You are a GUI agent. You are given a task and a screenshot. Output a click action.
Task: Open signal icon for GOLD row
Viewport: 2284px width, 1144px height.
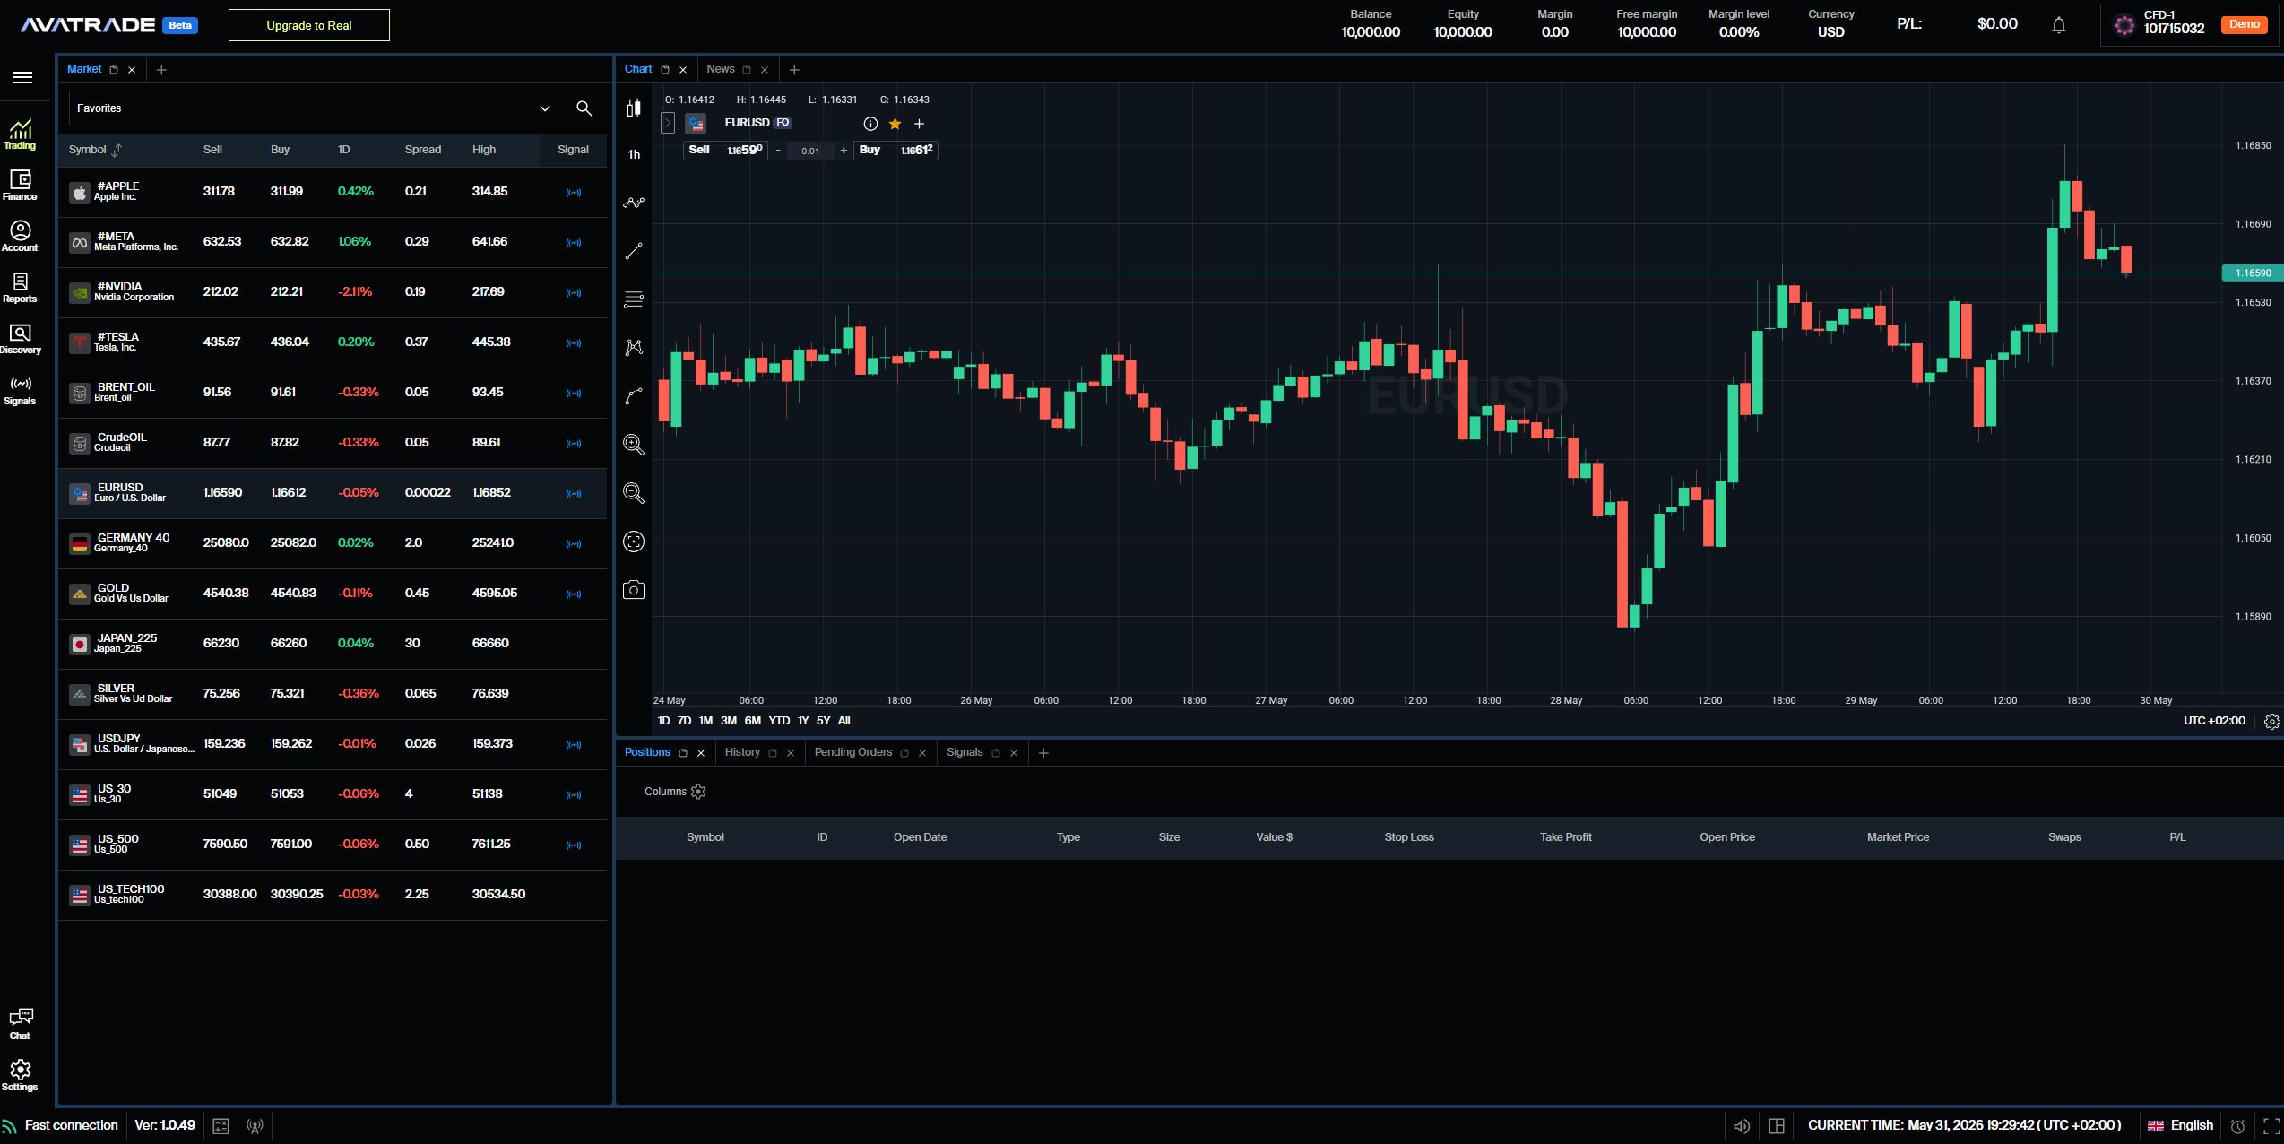[x=574, y=594]
